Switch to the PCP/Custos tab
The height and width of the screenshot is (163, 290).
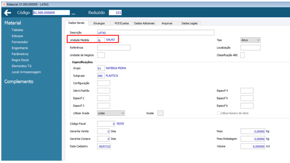[x=121, y=23]
